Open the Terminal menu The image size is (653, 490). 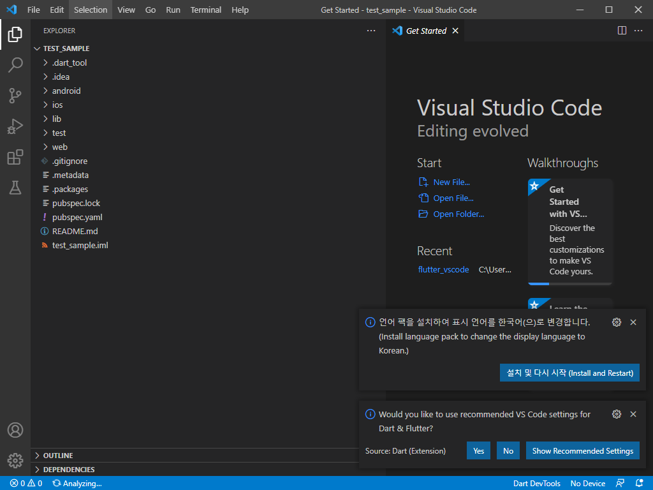click(x=206, y=10)
